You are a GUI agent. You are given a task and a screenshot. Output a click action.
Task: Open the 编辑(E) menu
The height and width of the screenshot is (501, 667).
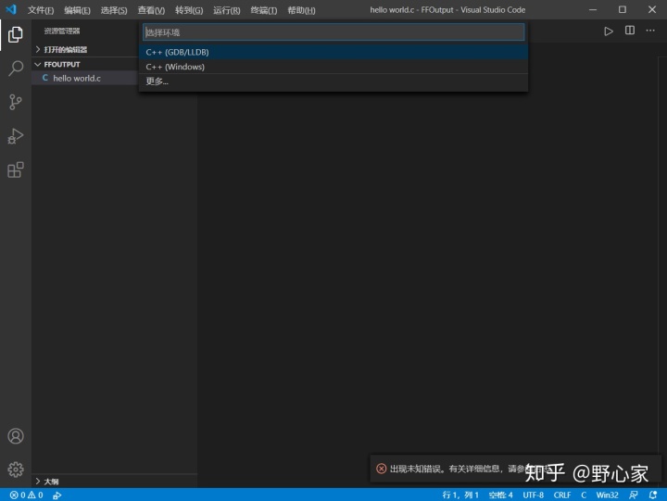coord(77,10)
